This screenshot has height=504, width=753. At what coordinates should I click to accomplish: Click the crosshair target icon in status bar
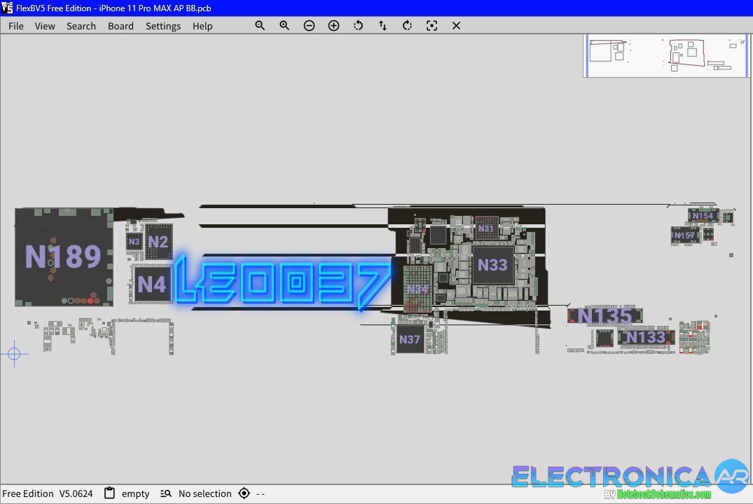[244, 493]
